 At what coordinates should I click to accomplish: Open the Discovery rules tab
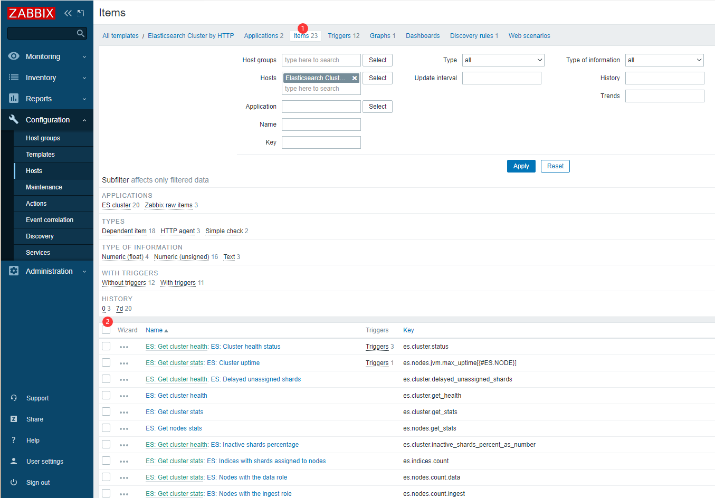point(474,36)
